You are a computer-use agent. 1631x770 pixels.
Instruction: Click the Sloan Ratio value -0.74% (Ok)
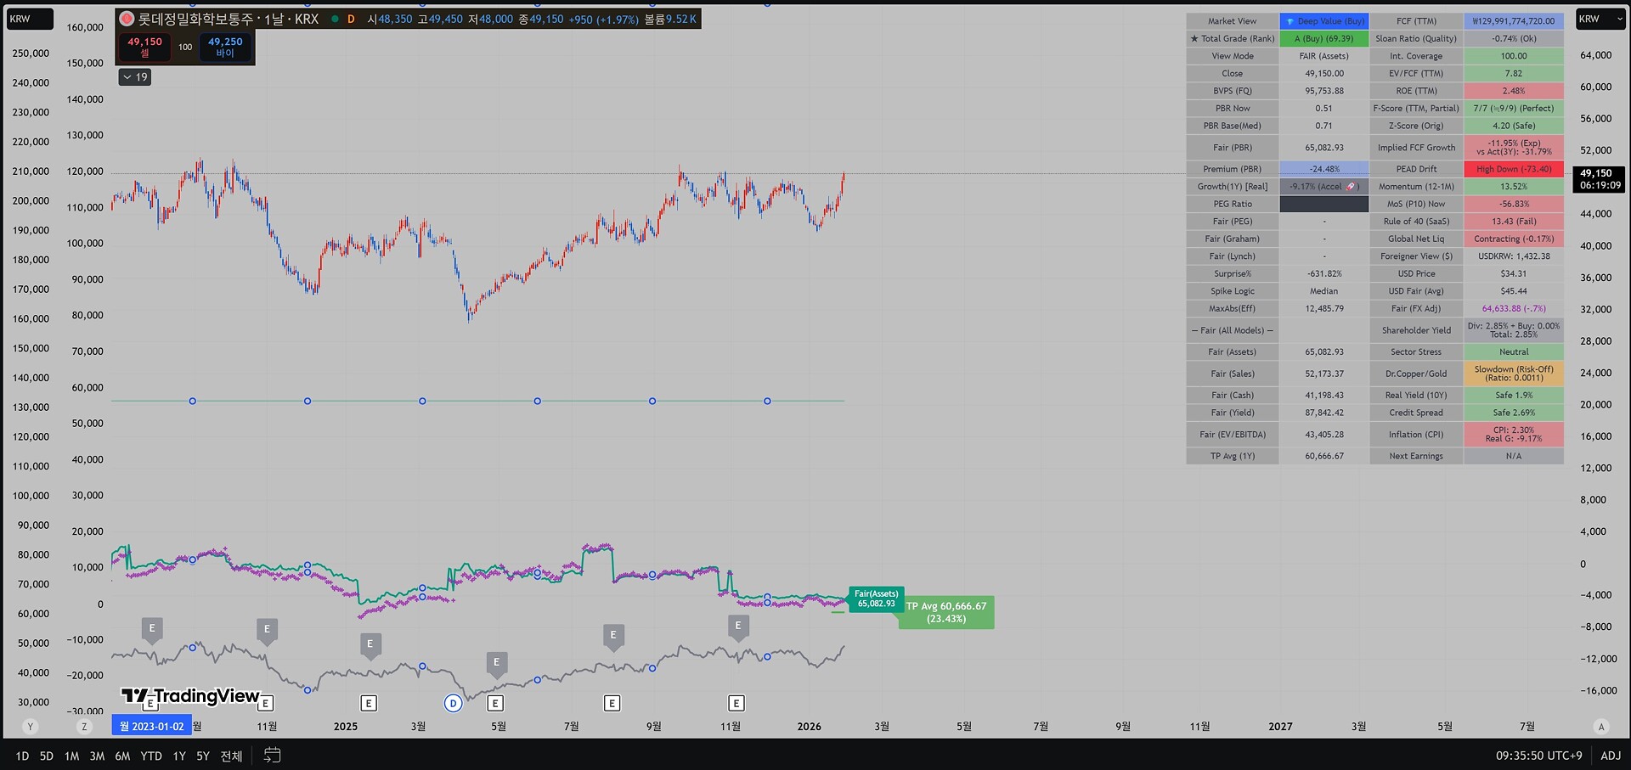tap(1514, 38)
